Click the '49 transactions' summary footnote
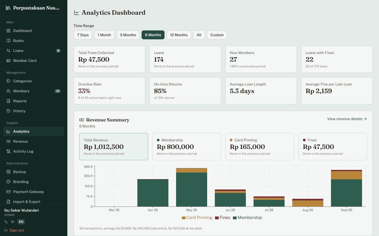Screen dimensions: 379x236 (x=141, y=228)
